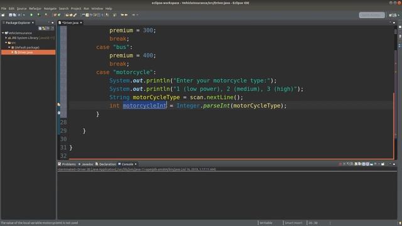Switch to the Problems tab
This screenshot has height=226, width=402.
(67, 164)
